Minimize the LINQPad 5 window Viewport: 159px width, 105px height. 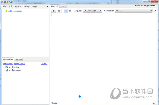pos(145,1)
